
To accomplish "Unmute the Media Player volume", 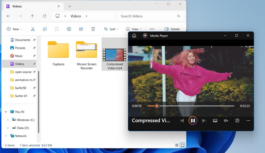I will click(x=226, y=121).
